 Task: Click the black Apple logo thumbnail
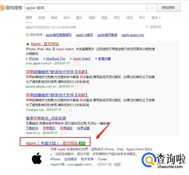pos(37,159)
